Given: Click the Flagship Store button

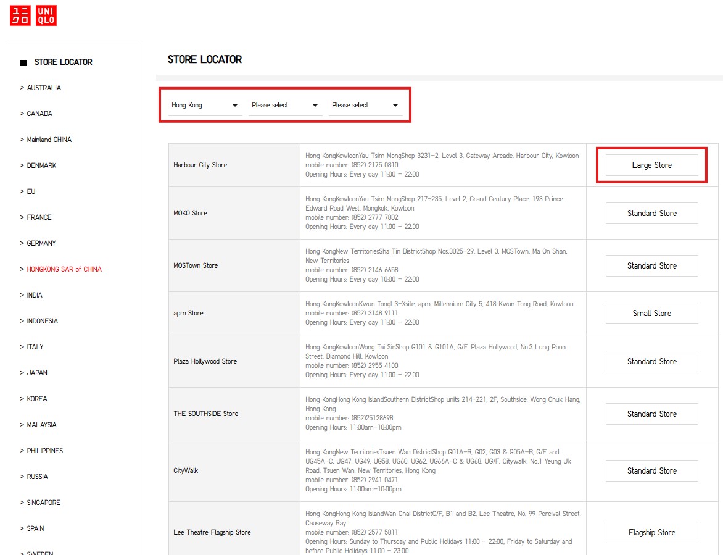Looking at the screenshot, I should click(x=651, y=532).
